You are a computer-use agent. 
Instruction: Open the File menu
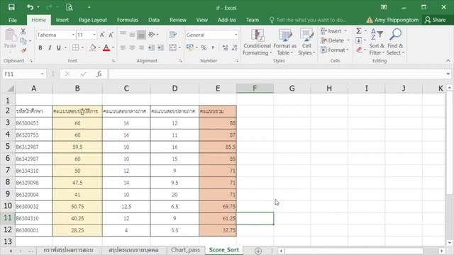[13, 20]
